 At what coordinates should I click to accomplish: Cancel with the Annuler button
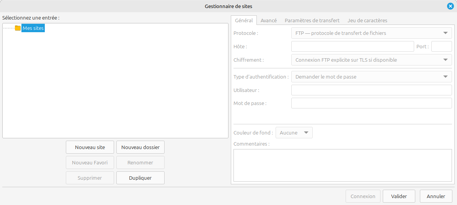[436, 196]
